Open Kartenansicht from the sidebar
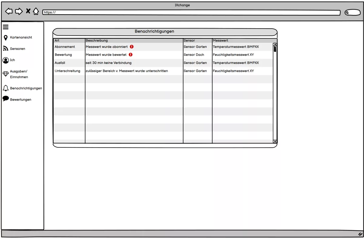 pos(21,38)
